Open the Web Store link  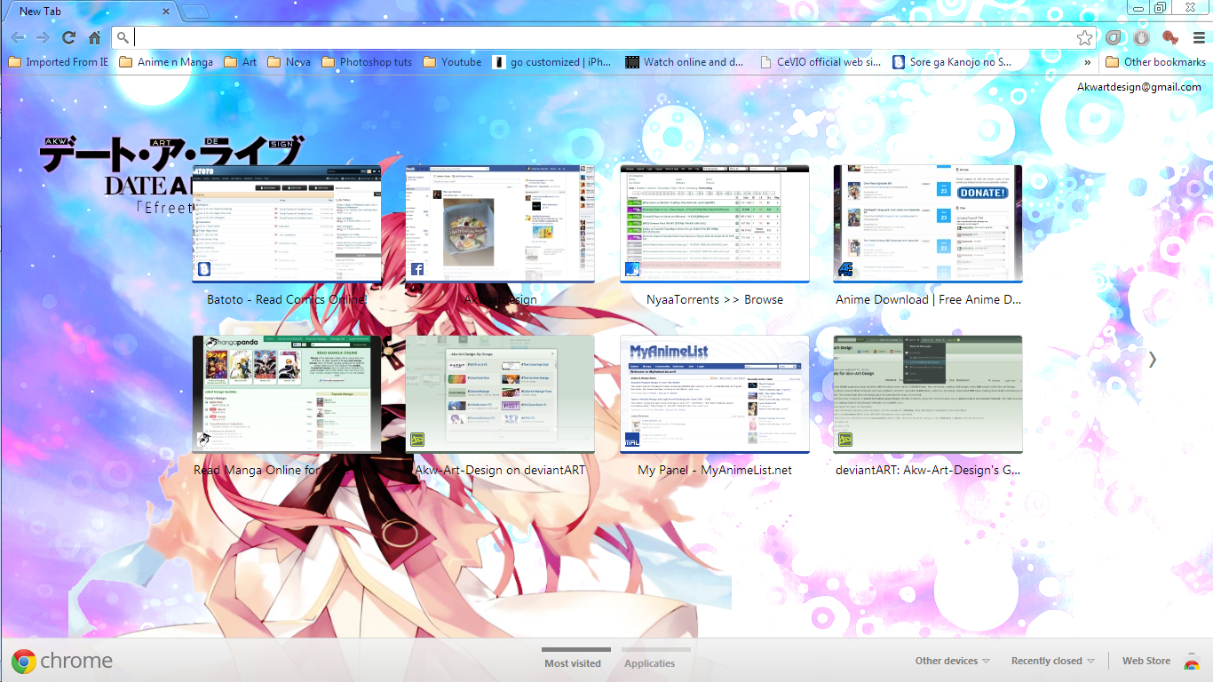[x=1146, y=661]
